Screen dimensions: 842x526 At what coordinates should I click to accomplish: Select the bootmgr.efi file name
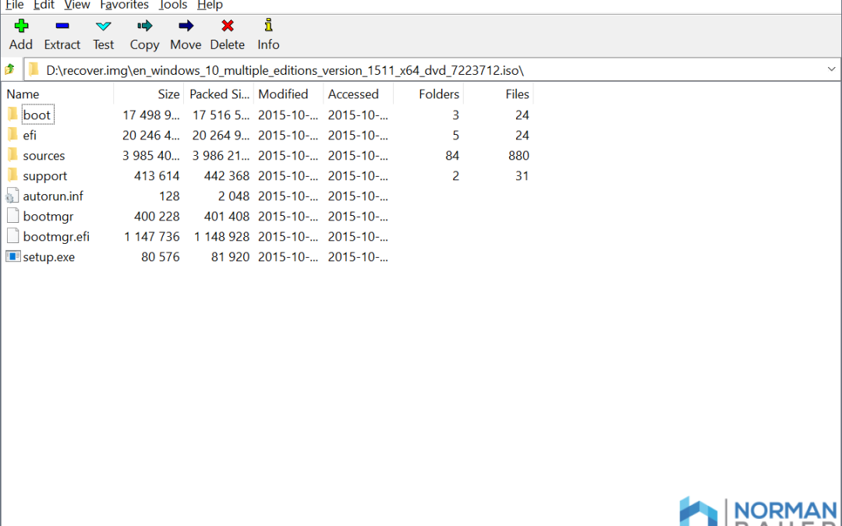coord(56,237)
